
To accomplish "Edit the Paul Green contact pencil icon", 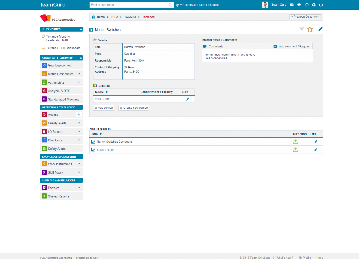I will [188, 99].
